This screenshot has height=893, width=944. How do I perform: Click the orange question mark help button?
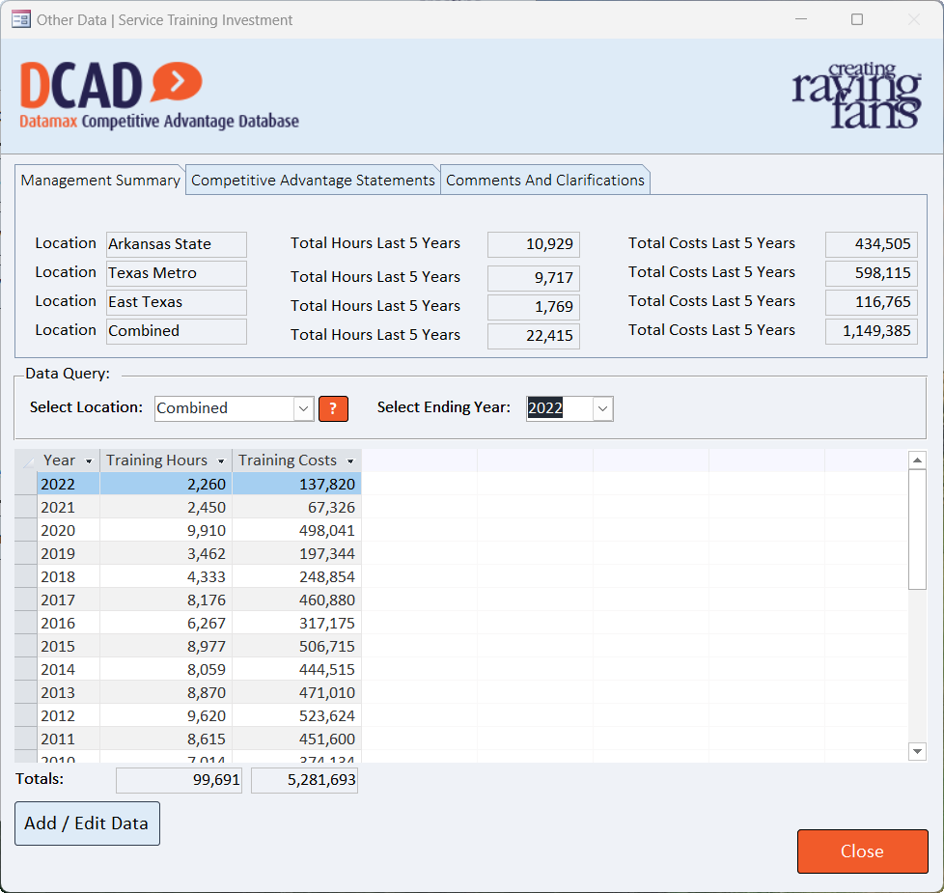333,408
